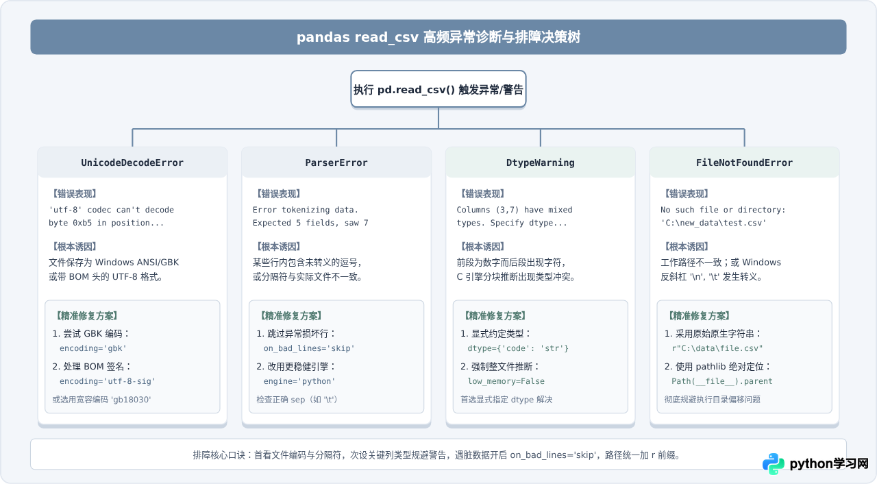
Task: Click 'Expected 5 fields, saw 7' line
Action: point(310,223)
